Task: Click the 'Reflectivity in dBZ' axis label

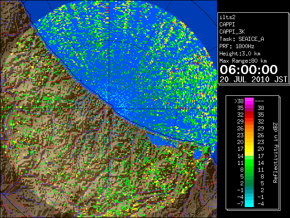Action: coord(275,153)
